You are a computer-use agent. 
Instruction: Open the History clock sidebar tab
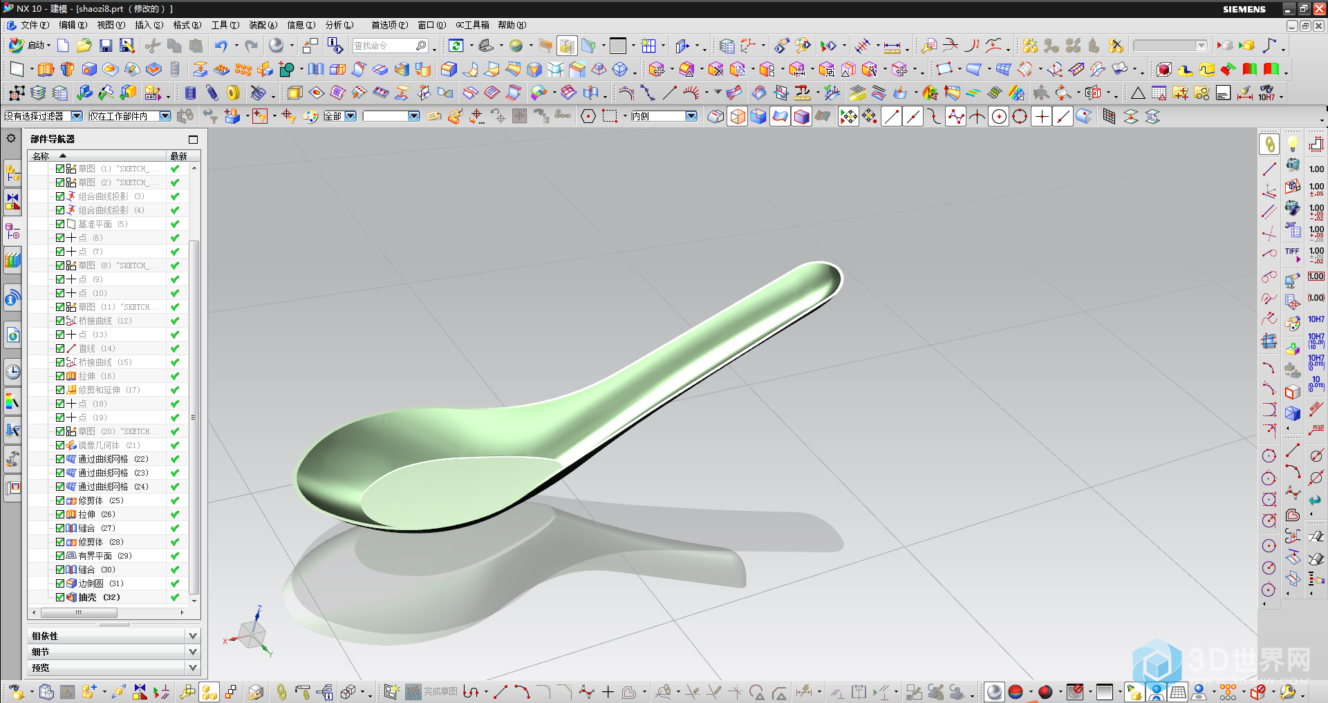click(x=12, y=372)
